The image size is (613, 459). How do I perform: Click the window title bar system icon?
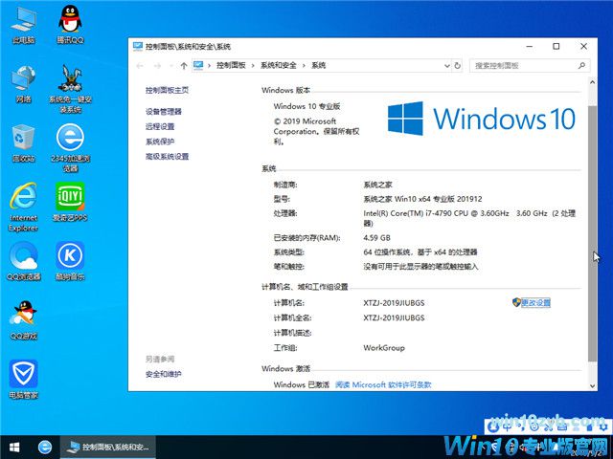[x=138, y=46]
